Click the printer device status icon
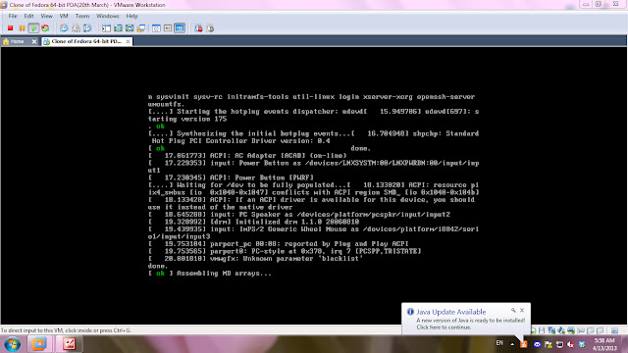Screen dimensions: 628x353 [571, 330]
